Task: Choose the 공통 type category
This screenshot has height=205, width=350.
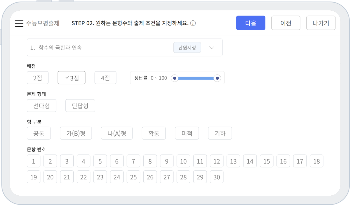Action: pyautogui.click(x=39, y=133)
